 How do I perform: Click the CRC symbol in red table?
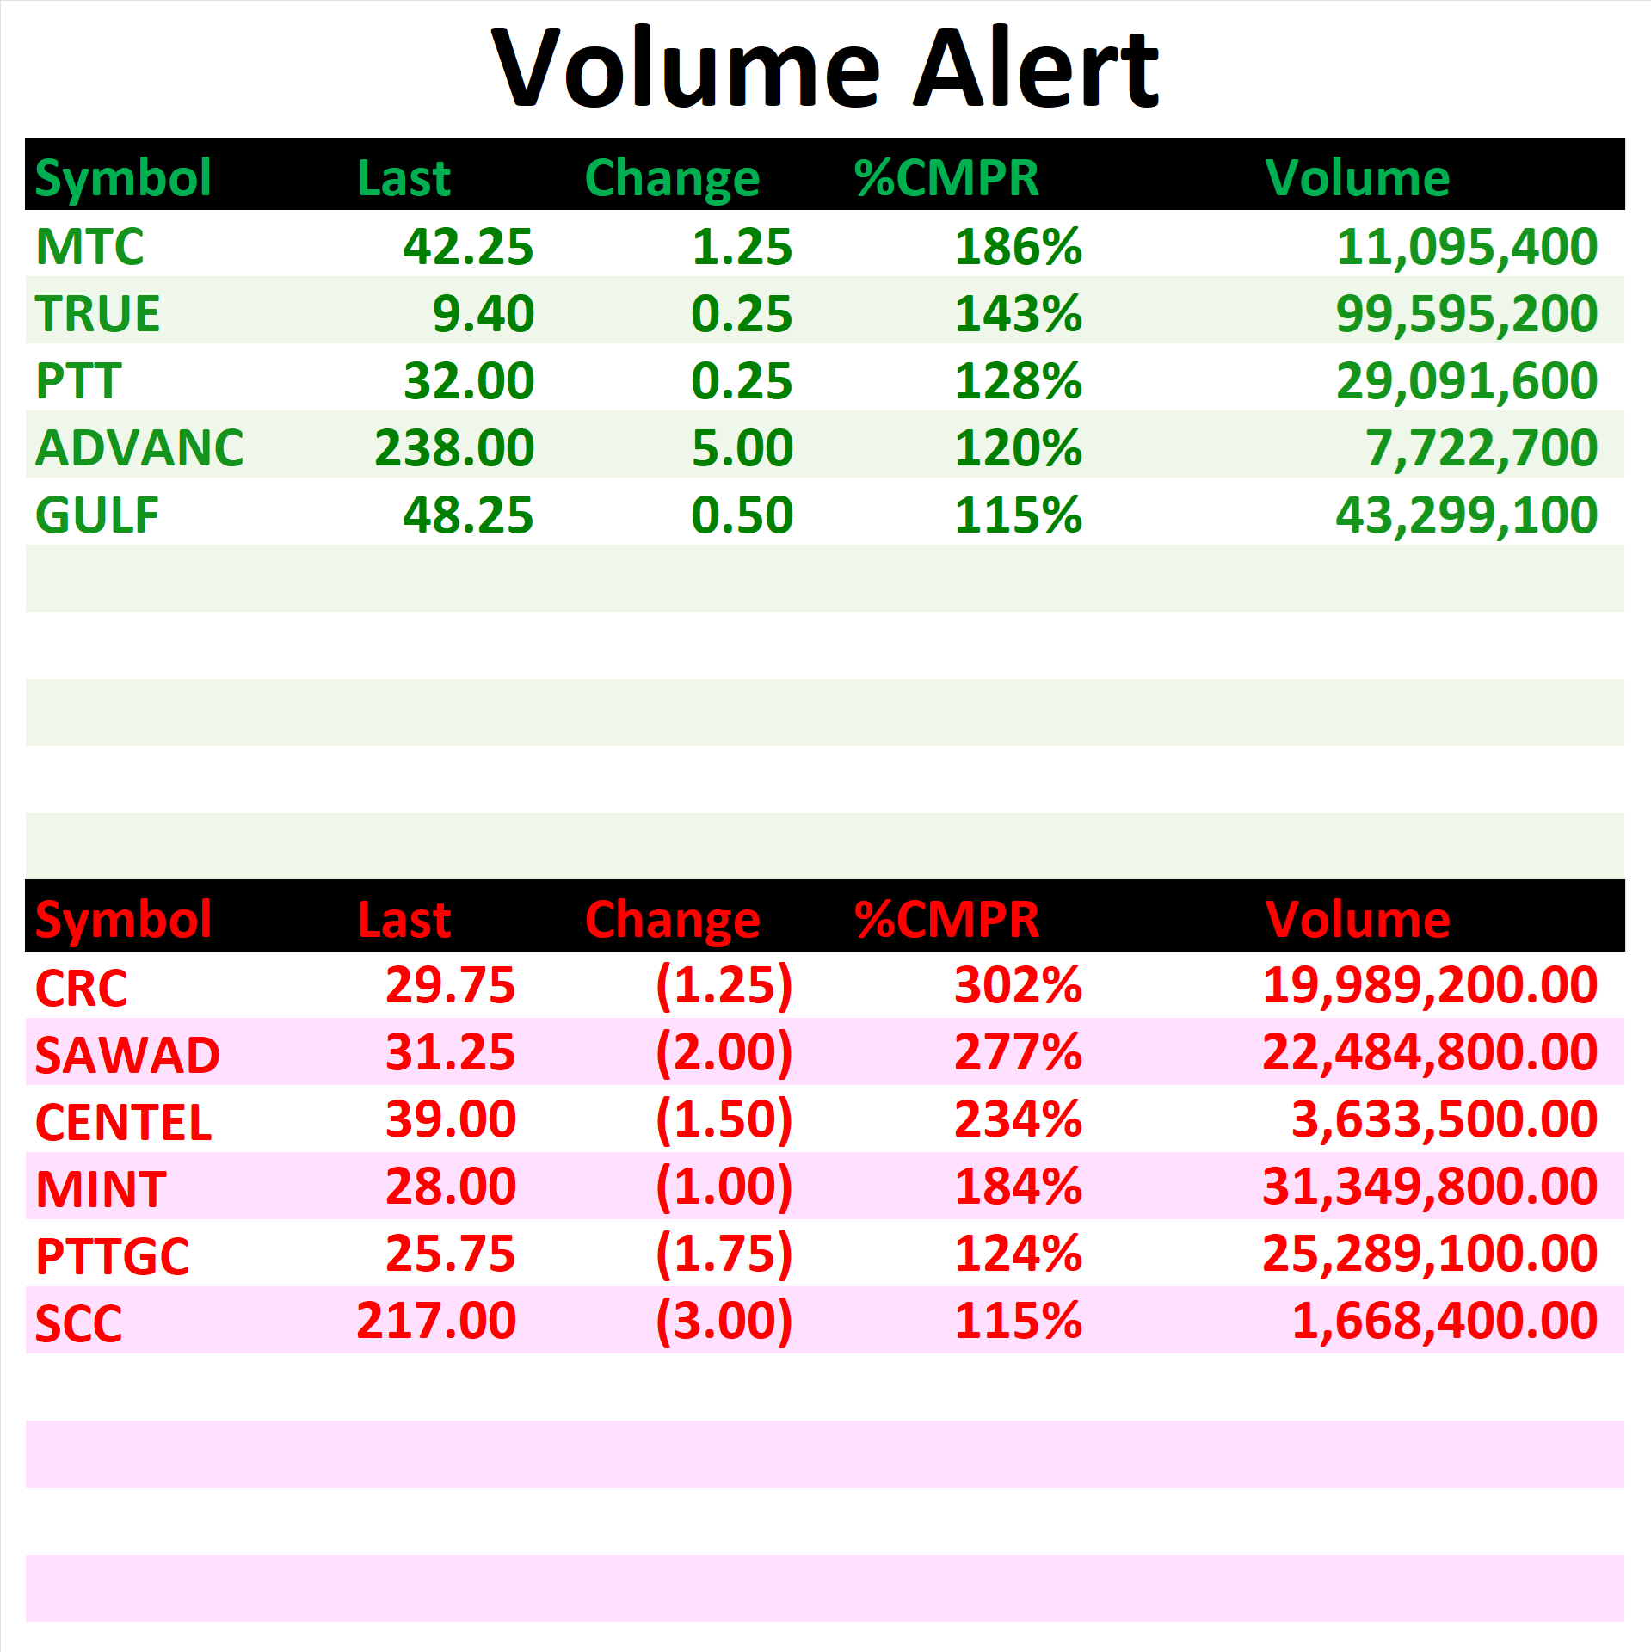pos(81,988)
